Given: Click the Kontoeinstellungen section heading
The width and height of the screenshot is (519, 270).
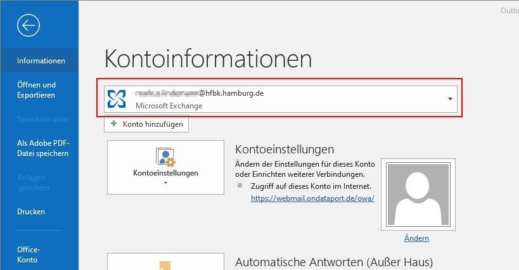Looking at the screenshot, I should 285,149.
